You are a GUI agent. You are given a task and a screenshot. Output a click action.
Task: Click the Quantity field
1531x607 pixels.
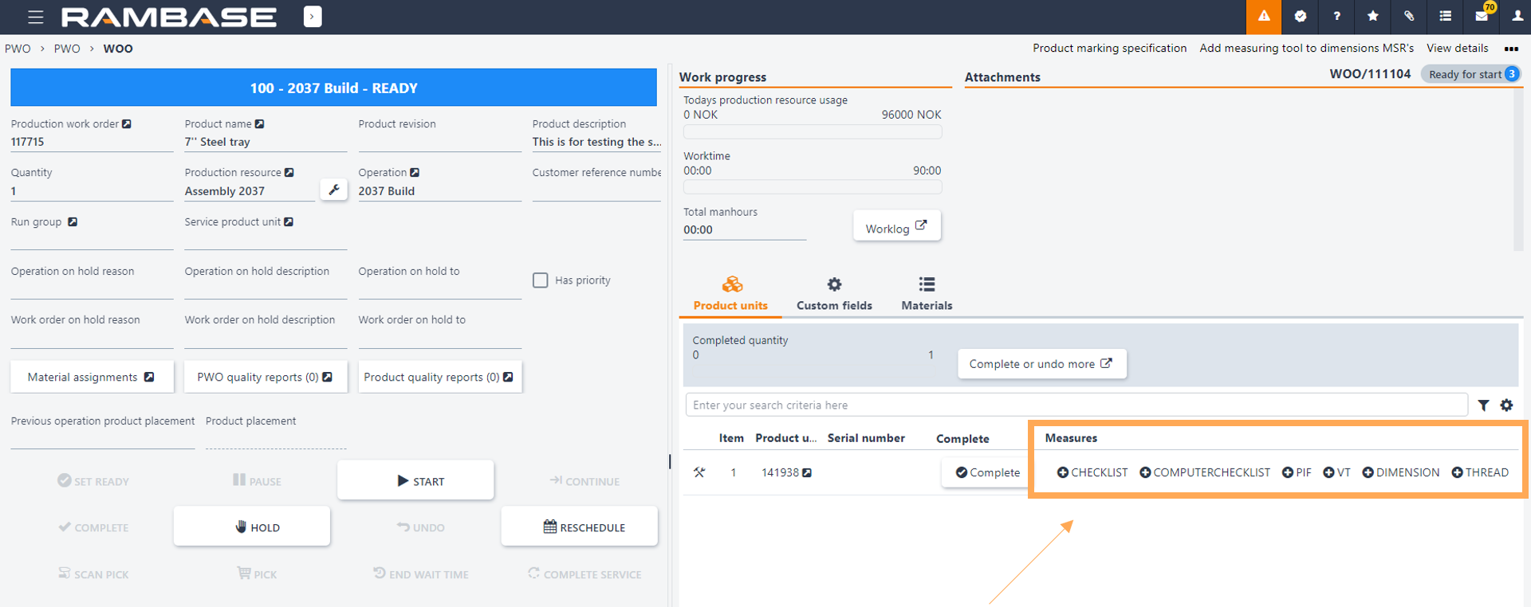pos(92,191)
